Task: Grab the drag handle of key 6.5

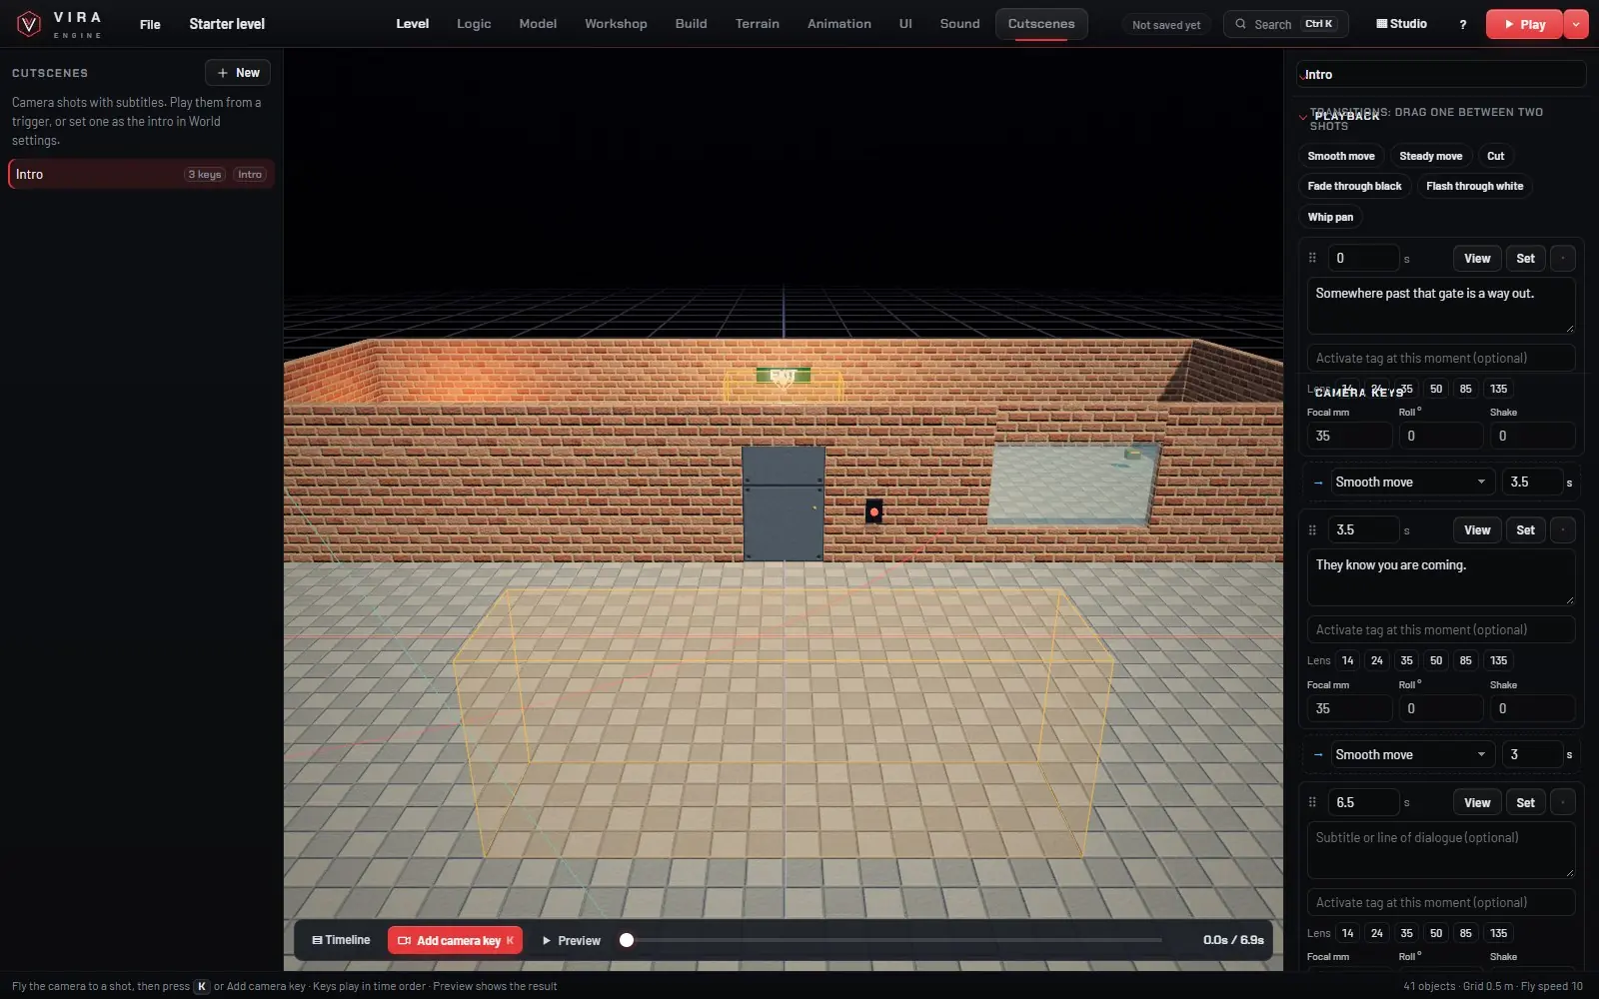Action: point(1312,802)
